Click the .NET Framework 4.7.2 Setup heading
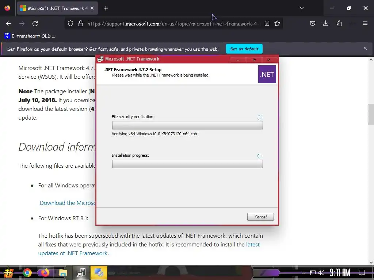Image resolution: width=374 pixels, height=280 pixels. tap(133, 70)
